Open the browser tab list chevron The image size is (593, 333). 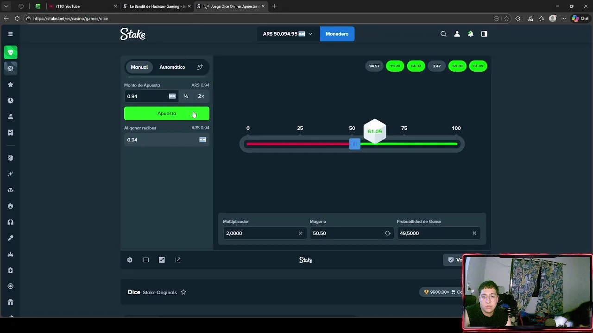(6, 6)
